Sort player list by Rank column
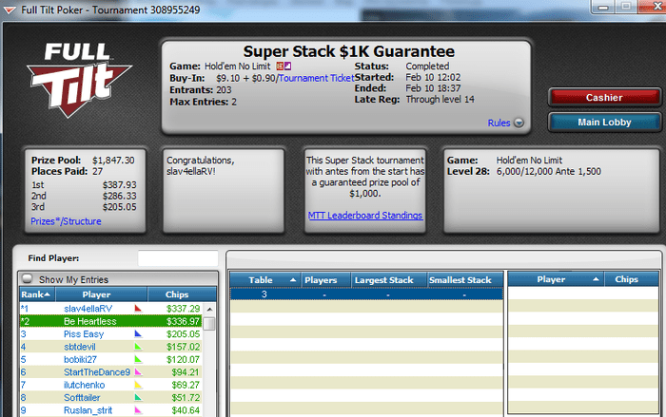 click(x=37, y=294)
